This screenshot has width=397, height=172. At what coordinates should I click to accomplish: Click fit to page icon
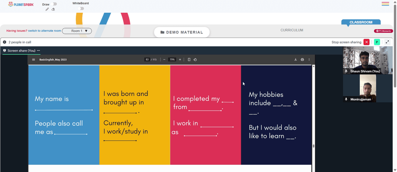click(x=189, y=59)
